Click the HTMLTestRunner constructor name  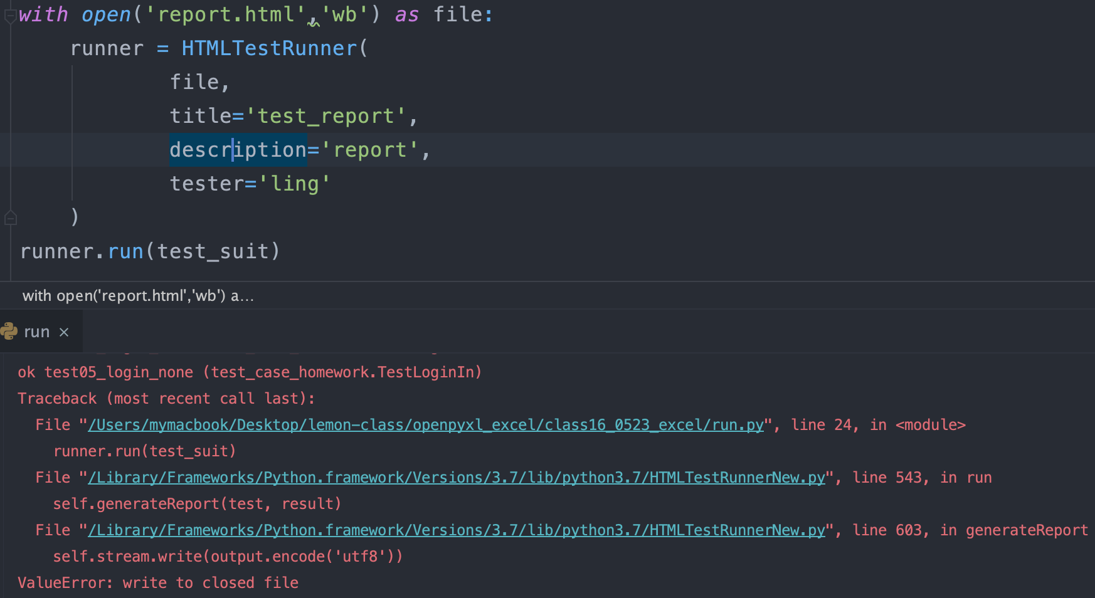268,48
